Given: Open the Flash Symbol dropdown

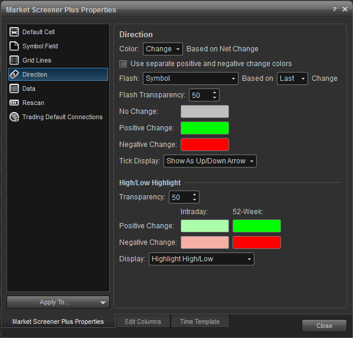Looking at the screenshot, I should [x=191, y=78].
